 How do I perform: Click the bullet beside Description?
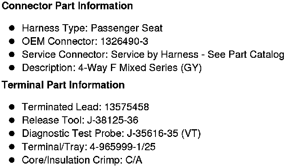(x=12, y=68)
